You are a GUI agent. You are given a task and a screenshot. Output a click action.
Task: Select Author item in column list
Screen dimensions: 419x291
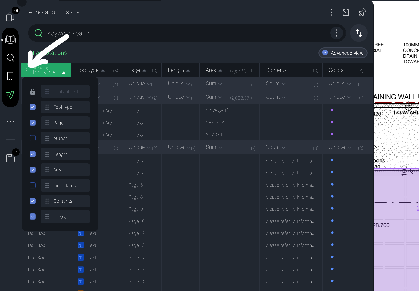point(65,138)
